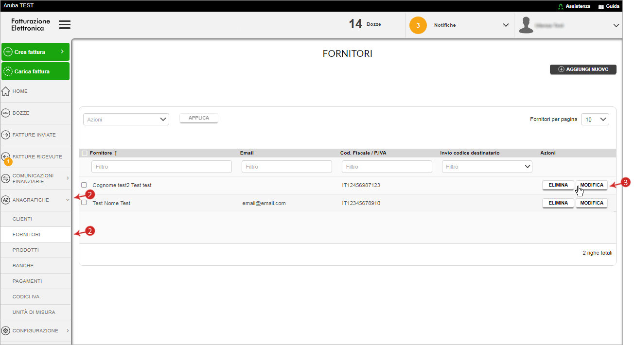The image size is (635, 345).
Task: Toggle the select-all checkbox in table header
Action: (x=85, y=153)
